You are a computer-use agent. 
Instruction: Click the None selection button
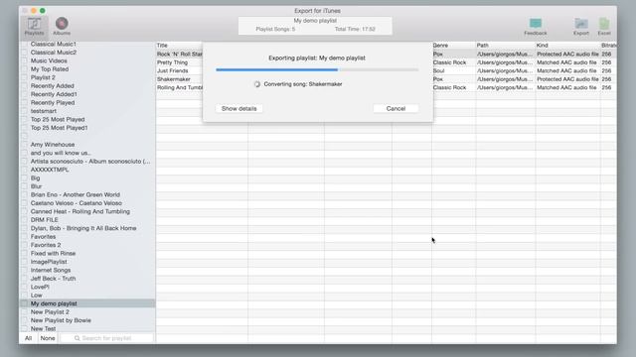[x=48, y=338]
